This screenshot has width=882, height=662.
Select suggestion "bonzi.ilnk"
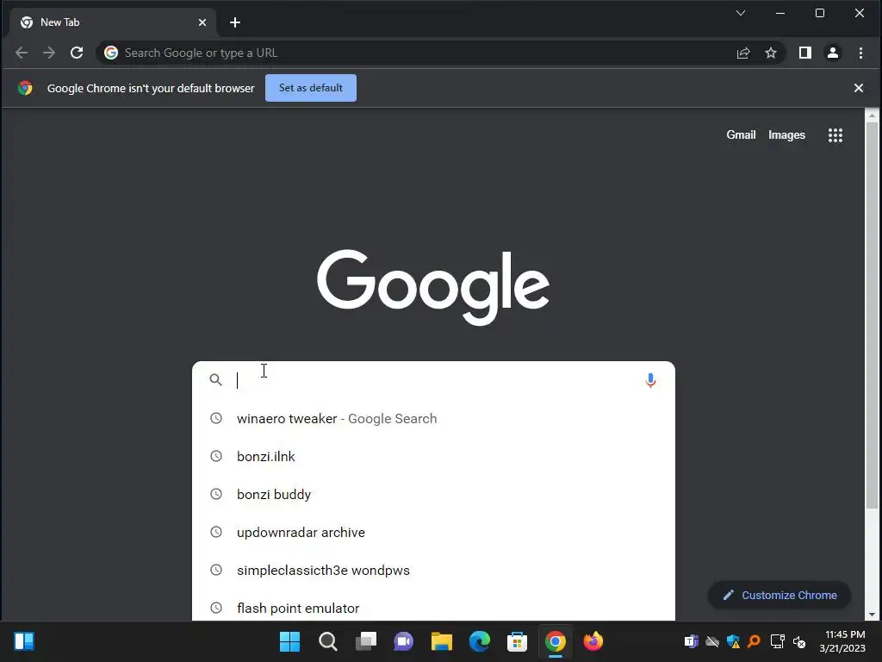(x=433, y=457)
